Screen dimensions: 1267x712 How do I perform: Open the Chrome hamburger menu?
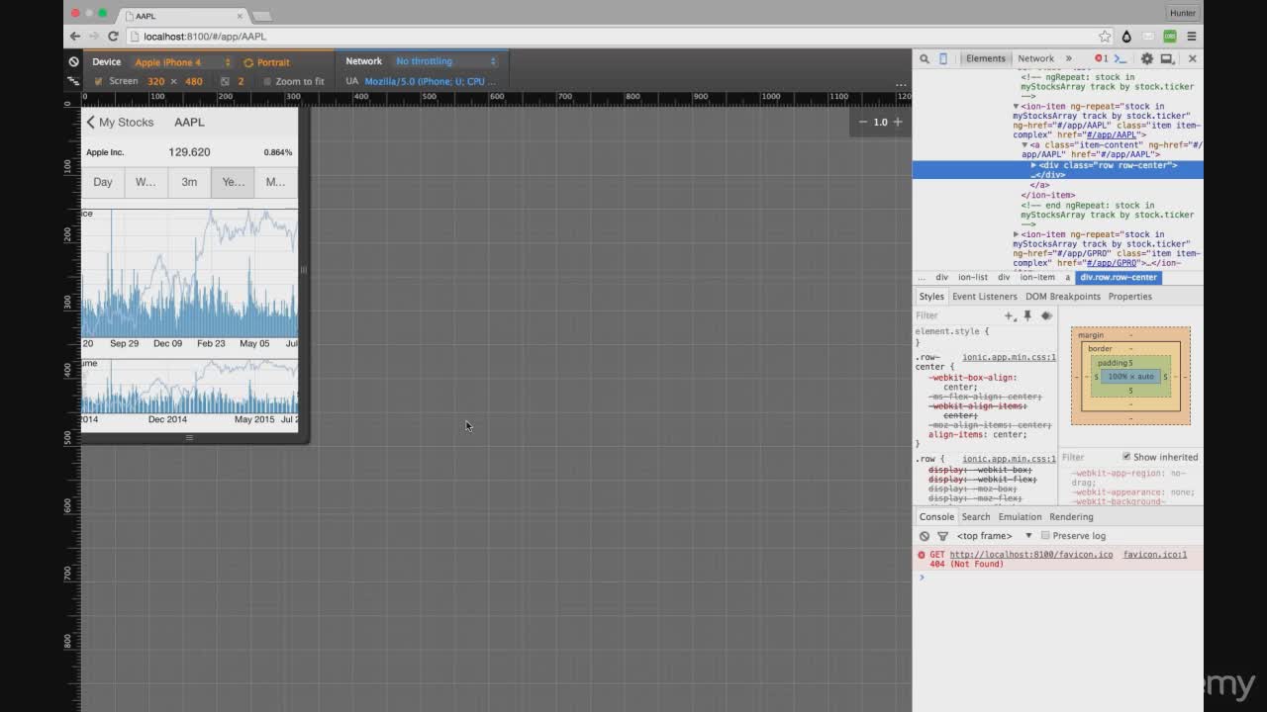tap(1192, 37)
